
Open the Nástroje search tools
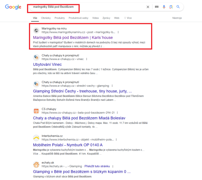coord(177,18)
